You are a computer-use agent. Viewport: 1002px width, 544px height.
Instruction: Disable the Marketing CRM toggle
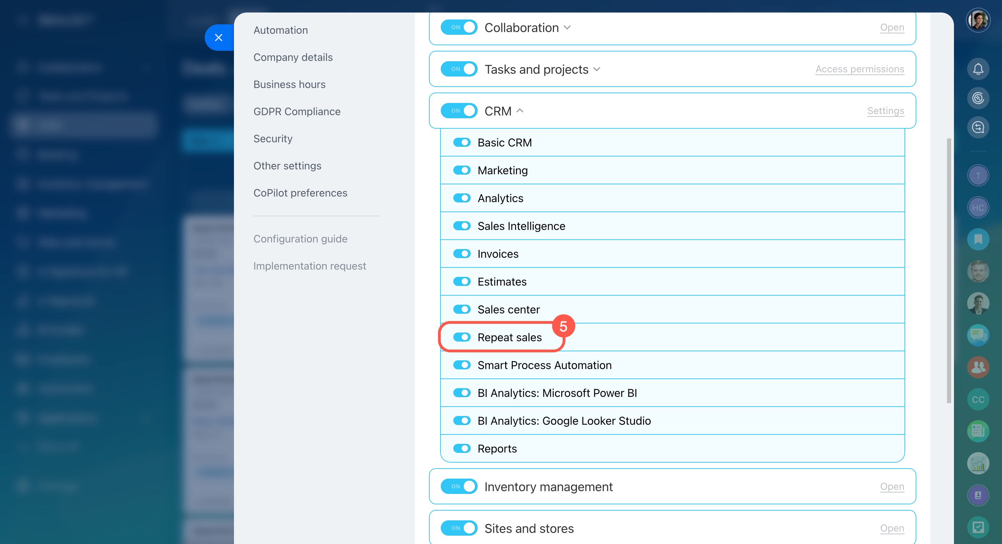[462, 170]
